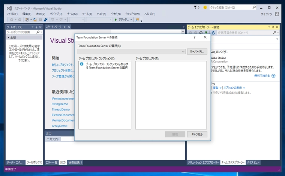The height and width of the screenshot is (176, 285).
Task: Click the circled arrow beside 無料で始める
Action: (273, 76)
